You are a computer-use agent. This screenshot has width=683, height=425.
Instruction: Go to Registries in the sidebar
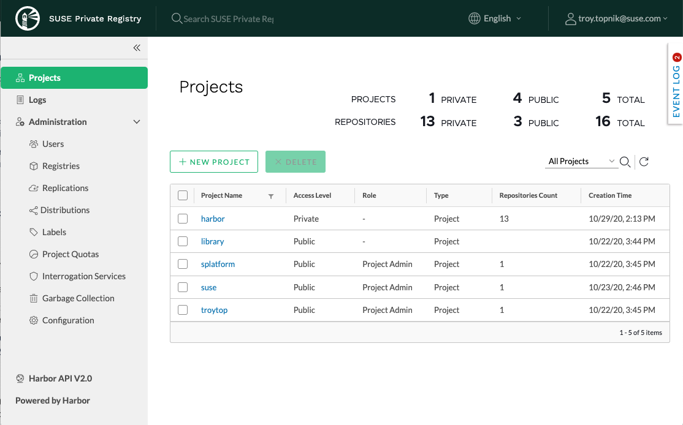click(61, 166)
